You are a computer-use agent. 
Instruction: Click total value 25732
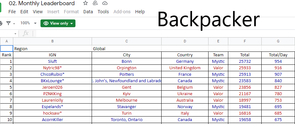[x=245, y=61]
